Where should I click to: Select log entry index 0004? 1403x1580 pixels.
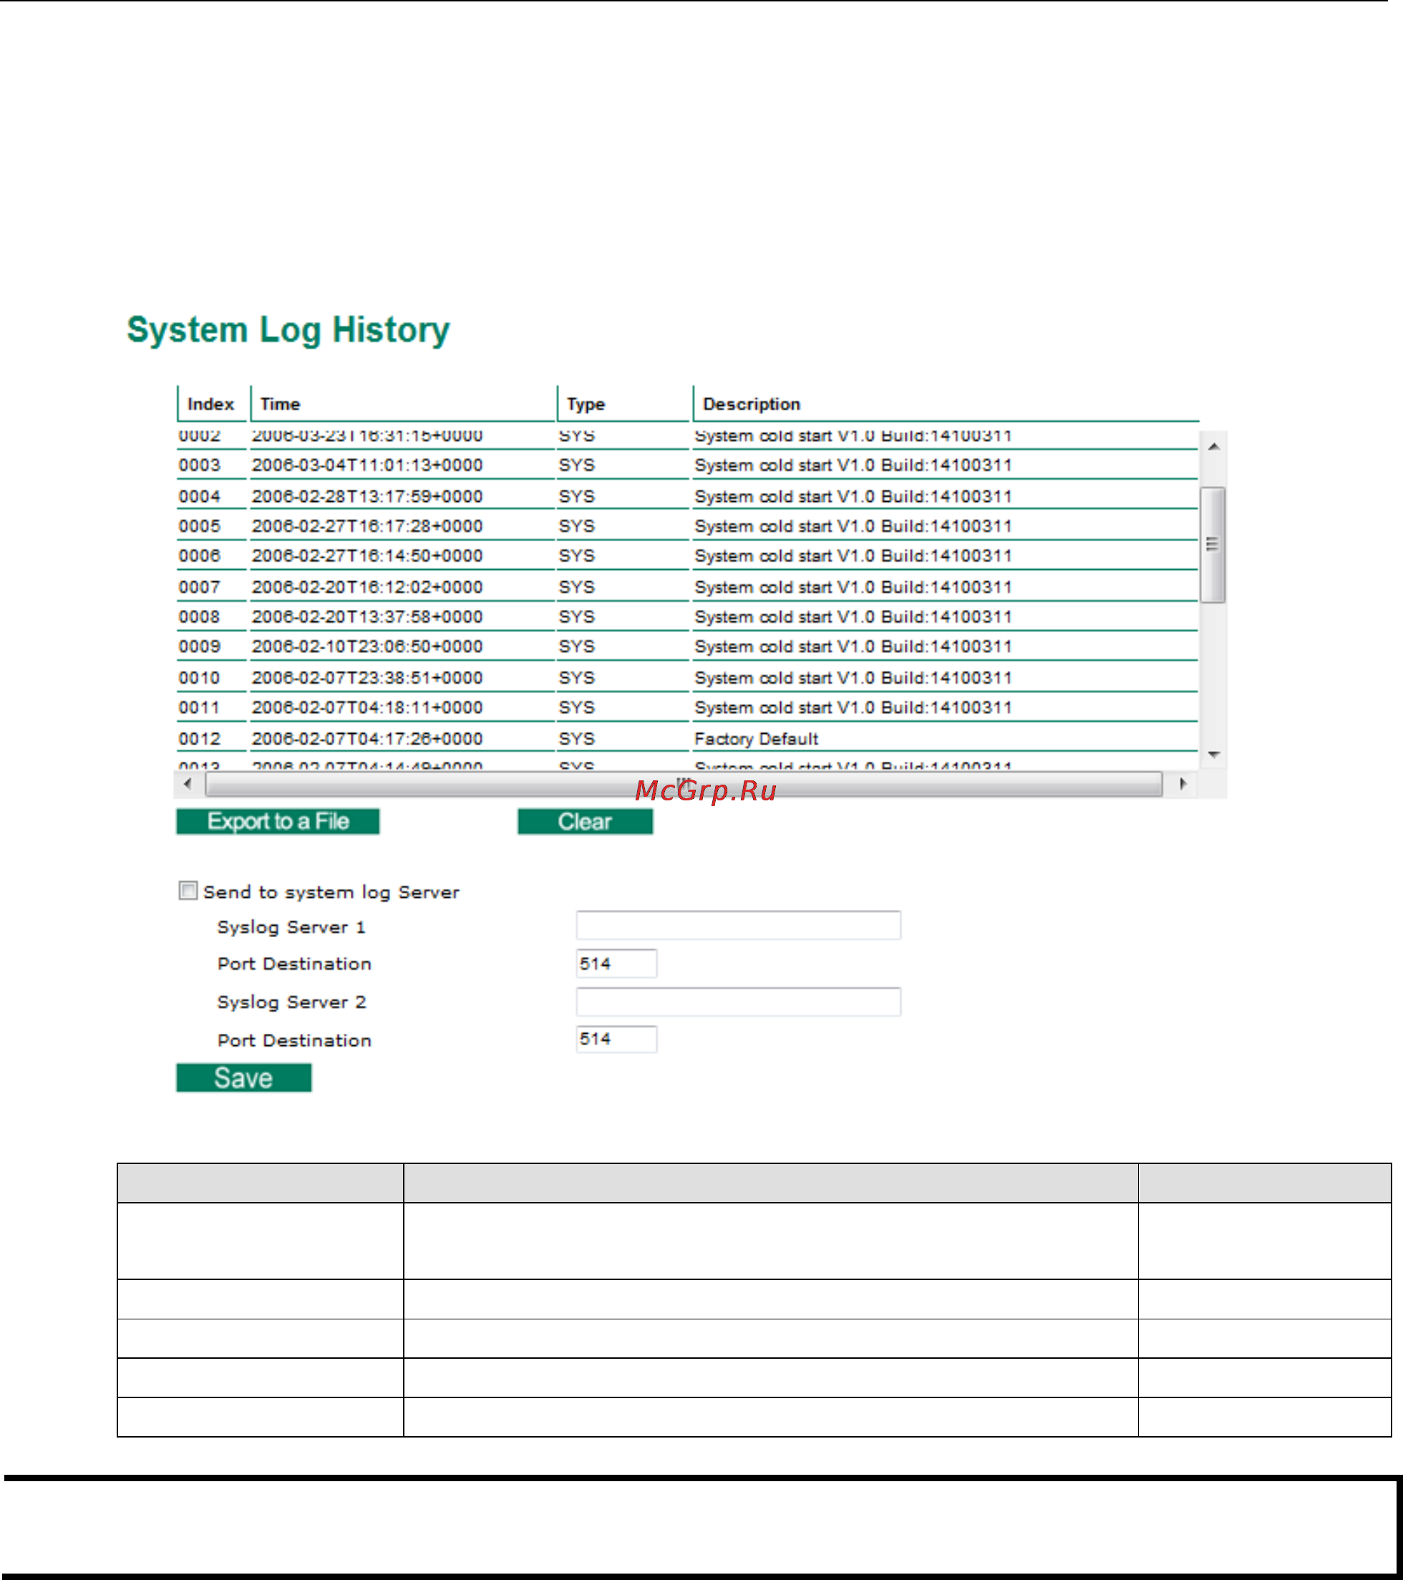coord(200,496)
